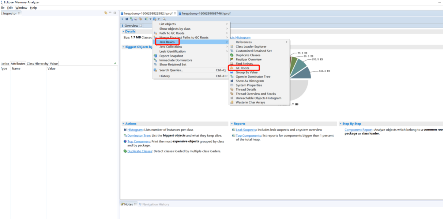Open the Overview pane via toolbar i icon
444x219 pixels.
coord(122,19)
